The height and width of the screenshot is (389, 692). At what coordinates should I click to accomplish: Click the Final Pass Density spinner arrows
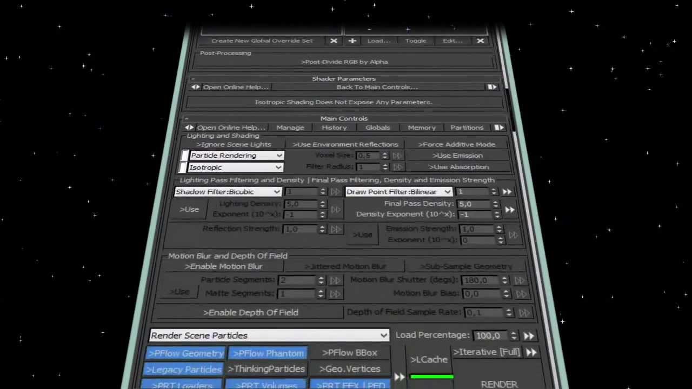pos(495,204)
